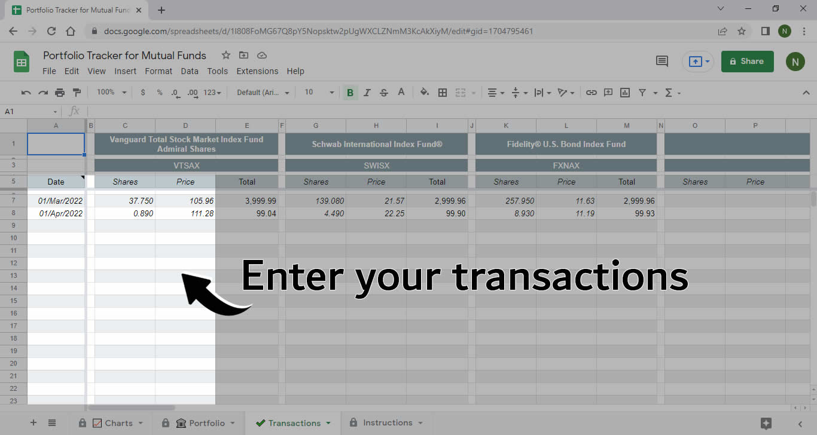Select the Paint format tool

click(x=77, y=92)
